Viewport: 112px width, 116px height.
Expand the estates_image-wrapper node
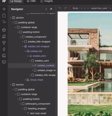click(x=32, y=70)
